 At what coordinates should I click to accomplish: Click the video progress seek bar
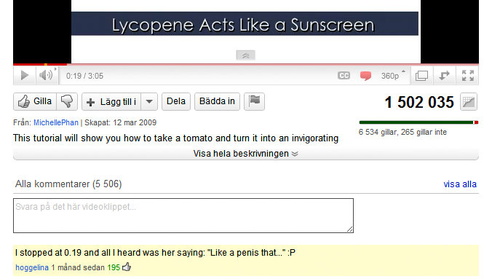[246, 64]
